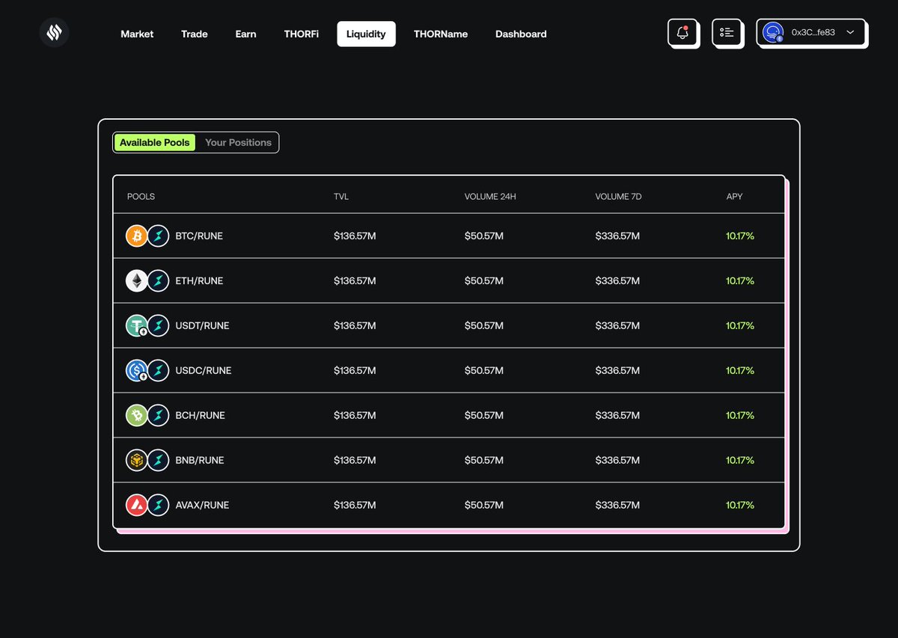
Task: Sort by VOLUME 24H column header
Action: [490, 197]
